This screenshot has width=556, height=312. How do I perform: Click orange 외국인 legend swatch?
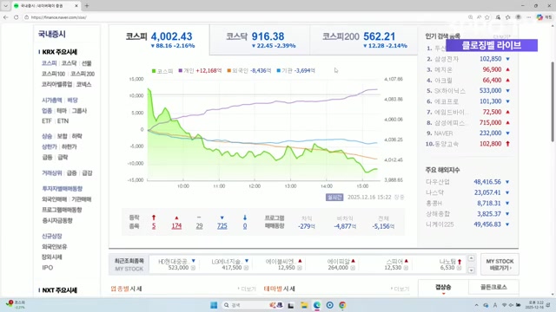click(x=229, y=71)
